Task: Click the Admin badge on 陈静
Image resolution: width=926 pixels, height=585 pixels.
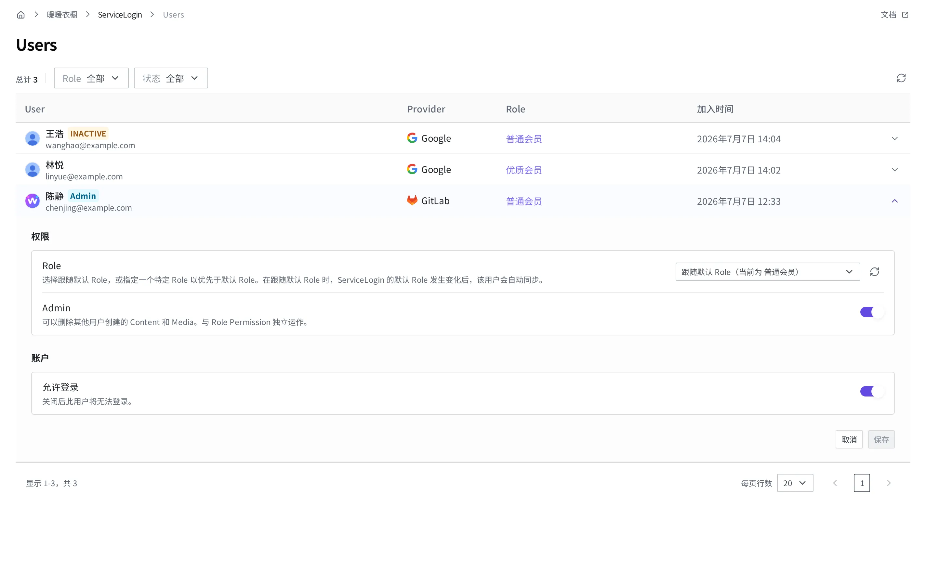Action: (x=83, y=196)
